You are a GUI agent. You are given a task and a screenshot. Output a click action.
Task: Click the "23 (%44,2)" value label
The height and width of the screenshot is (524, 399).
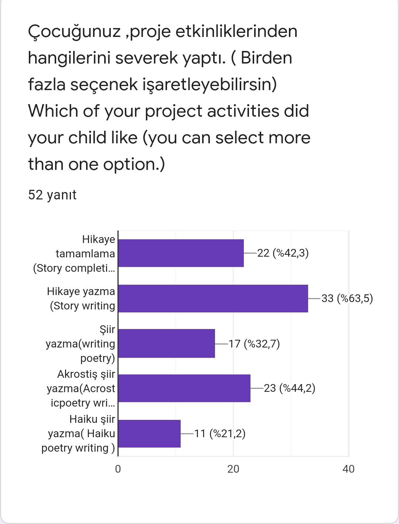289,388
